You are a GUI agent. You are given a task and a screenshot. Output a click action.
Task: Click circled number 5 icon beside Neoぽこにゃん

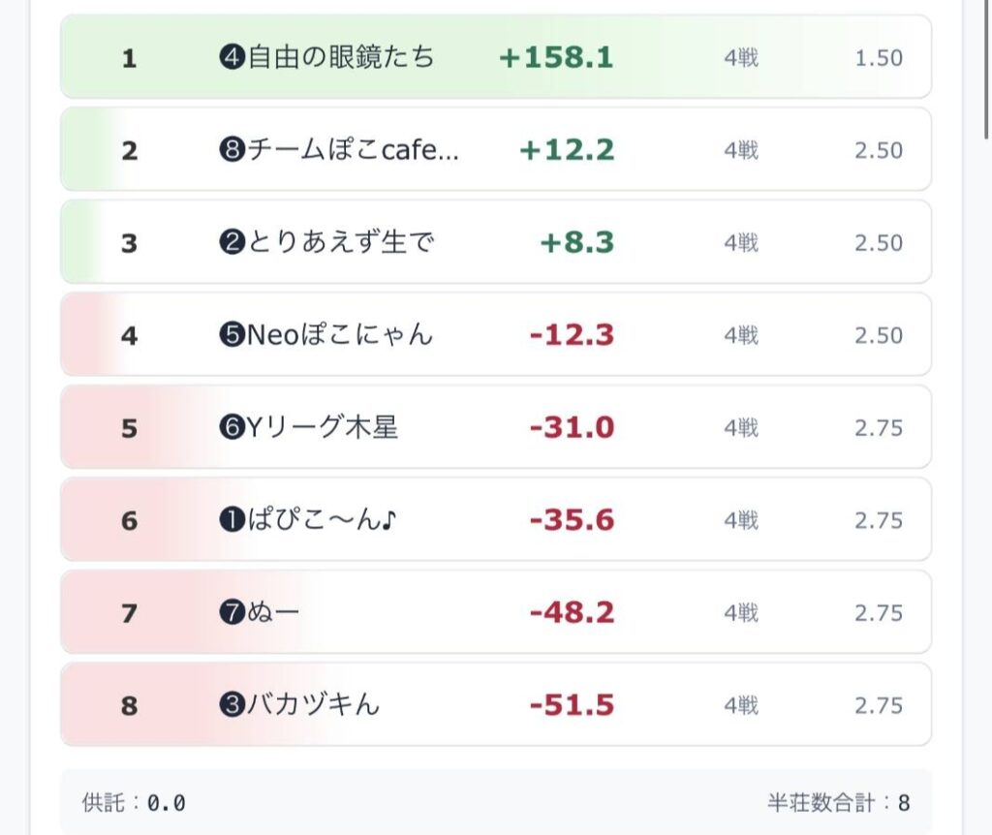tap(231, 335)
